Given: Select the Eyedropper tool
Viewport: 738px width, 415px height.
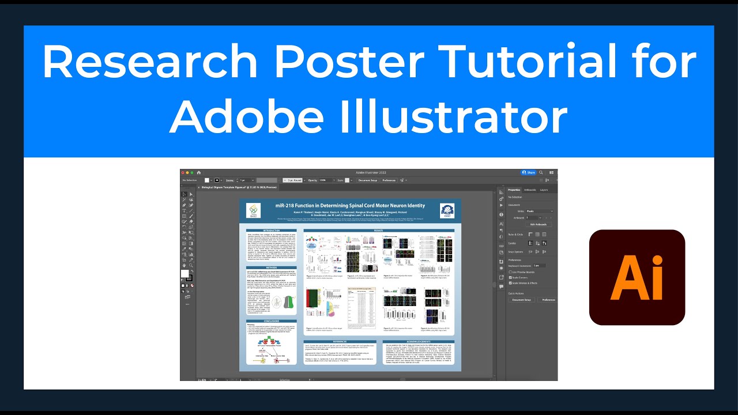Looking at the screenshot, I should (x=184, y=249).
